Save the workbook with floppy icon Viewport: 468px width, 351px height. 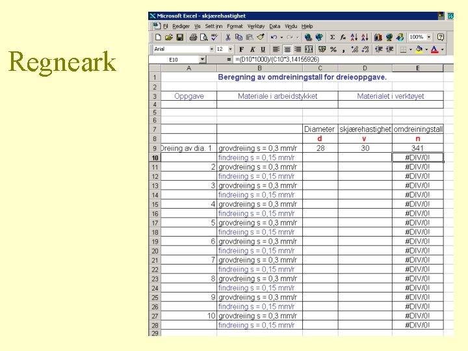pyautogui.click(x=180, y=37)
